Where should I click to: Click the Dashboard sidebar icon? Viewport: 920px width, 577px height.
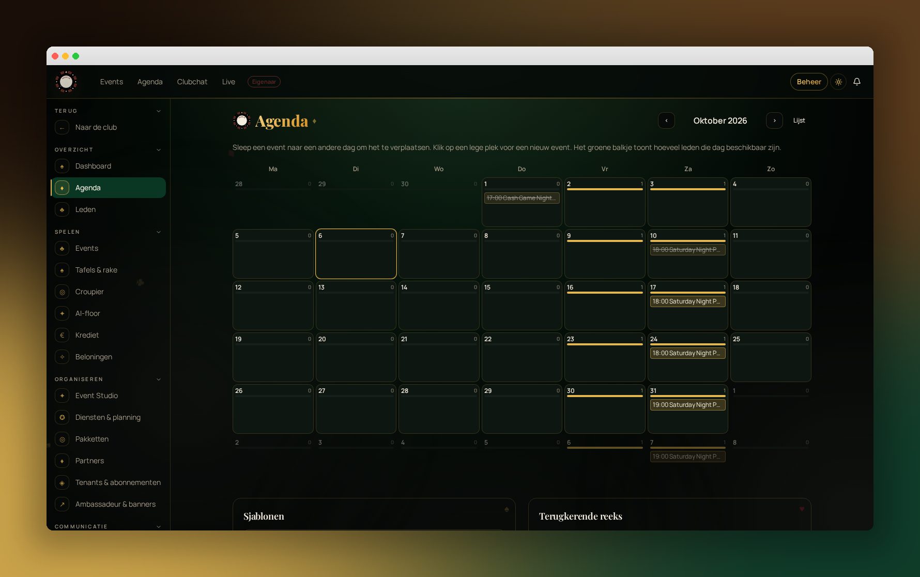[x=62, y=166]
